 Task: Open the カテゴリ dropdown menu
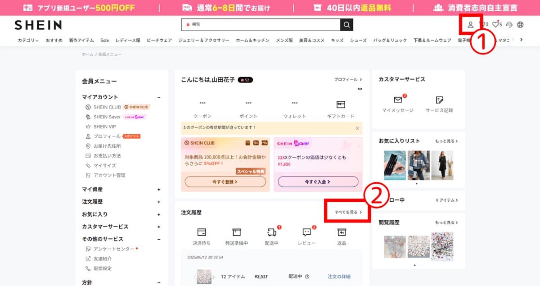[x=28, y=40]
